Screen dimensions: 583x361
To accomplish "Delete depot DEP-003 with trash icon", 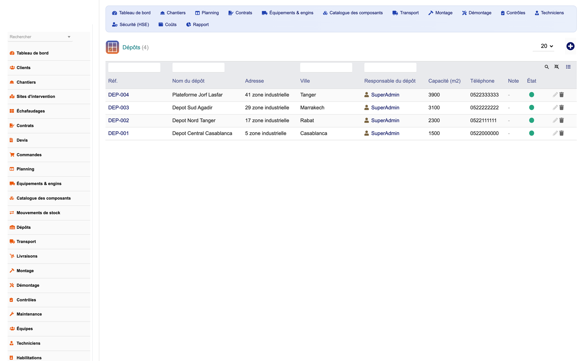I will [561, 108].
